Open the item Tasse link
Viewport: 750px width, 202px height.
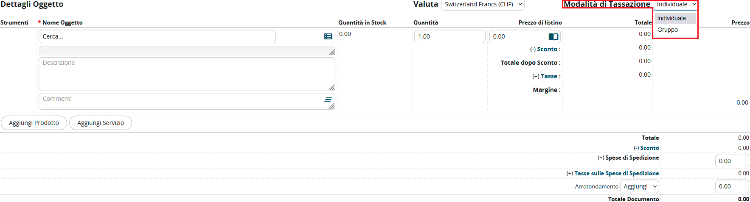549,76
